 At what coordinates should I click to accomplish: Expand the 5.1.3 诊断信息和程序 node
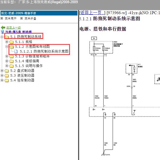click(x=7, y=56)
